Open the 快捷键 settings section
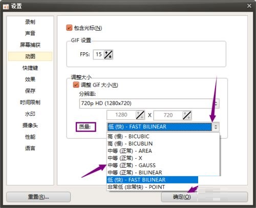Screen dimensions: 256x208 (30, 68)
